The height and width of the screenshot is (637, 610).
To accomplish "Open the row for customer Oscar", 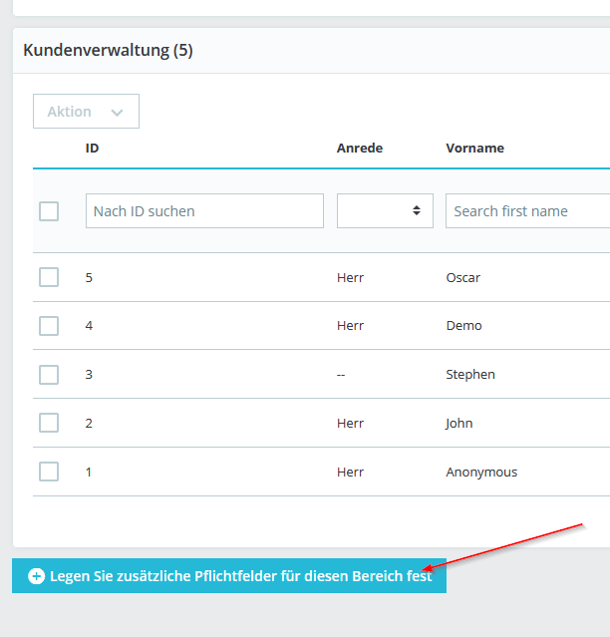I will pyautogui.click(x=462, y=277).
